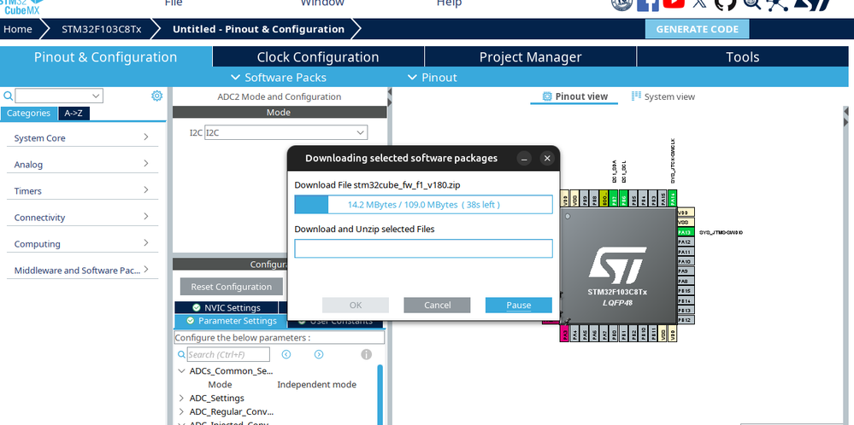This screenshot has height=425, width=854.
Task: Click pin PA12 on the chip
Action: (686, 242)
